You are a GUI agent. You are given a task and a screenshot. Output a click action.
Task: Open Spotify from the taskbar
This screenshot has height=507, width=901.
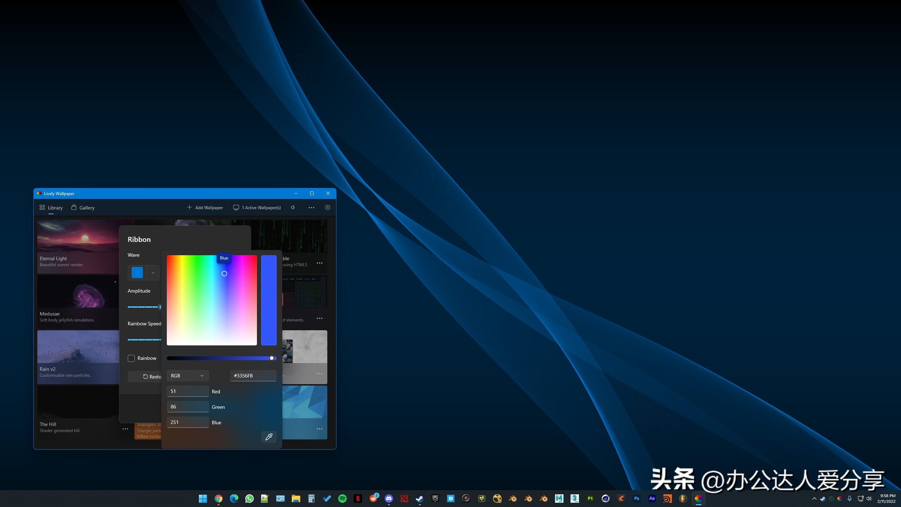tap(342, 498)
